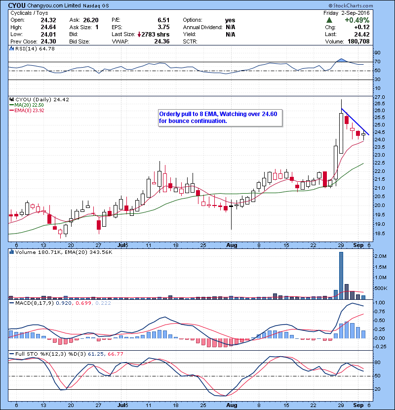The width and height of the screenshot is (395, 410).
Task: Click the EMA(8) 23.92 legend entry
Action: pyautogui.click(x=29, y=110)
